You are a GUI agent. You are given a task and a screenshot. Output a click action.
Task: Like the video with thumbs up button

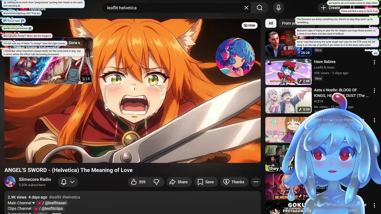click(138, 182)
